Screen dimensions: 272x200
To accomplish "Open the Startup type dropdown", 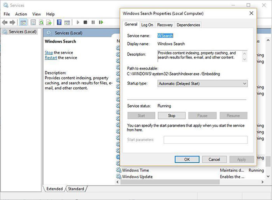I will click(202, 83).
